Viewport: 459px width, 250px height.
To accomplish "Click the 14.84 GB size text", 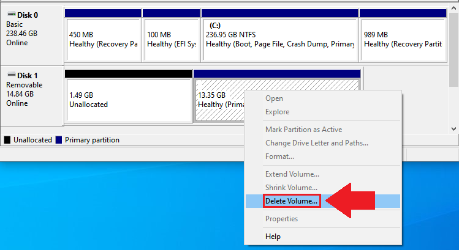I will [x=20, y=94].
